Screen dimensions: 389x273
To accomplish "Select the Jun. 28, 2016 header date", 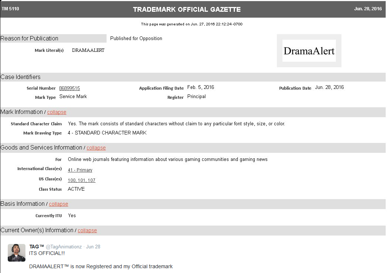I will pos(368,9).
